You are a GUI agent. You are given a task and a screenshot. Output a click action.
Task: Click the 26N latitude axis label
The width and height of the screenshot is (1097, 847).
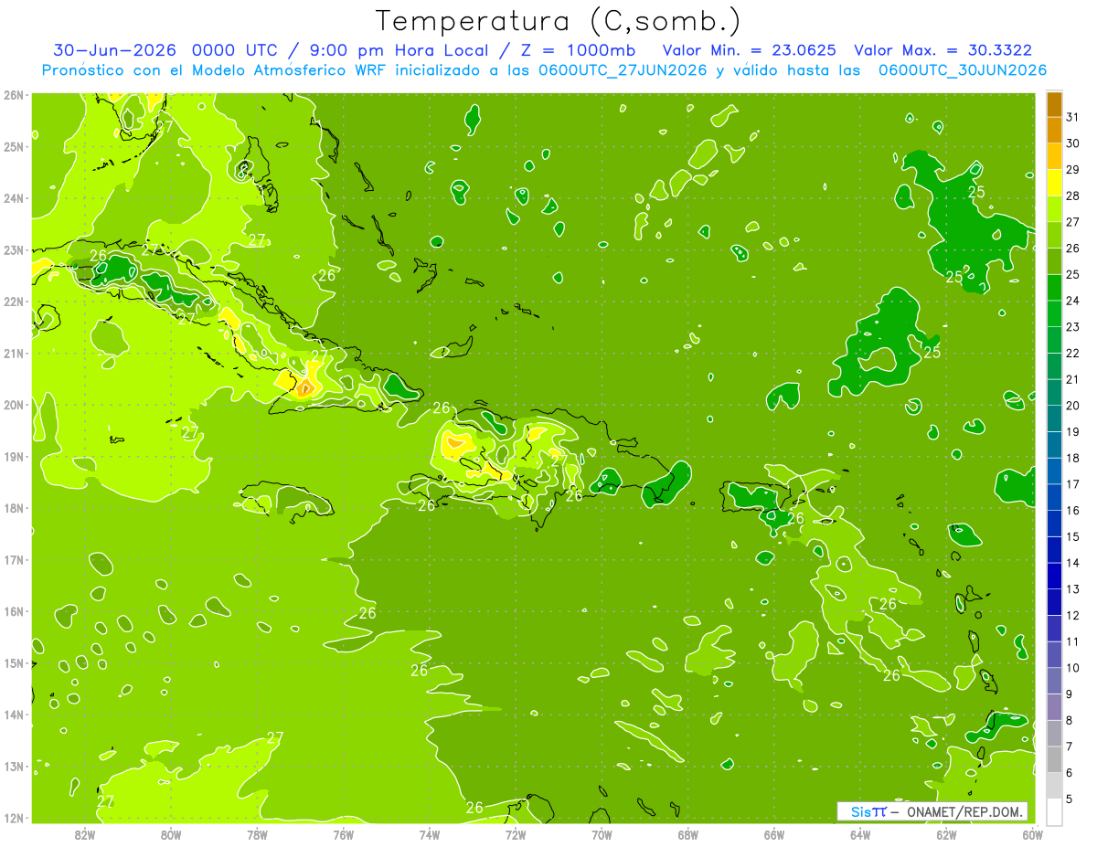14,95
